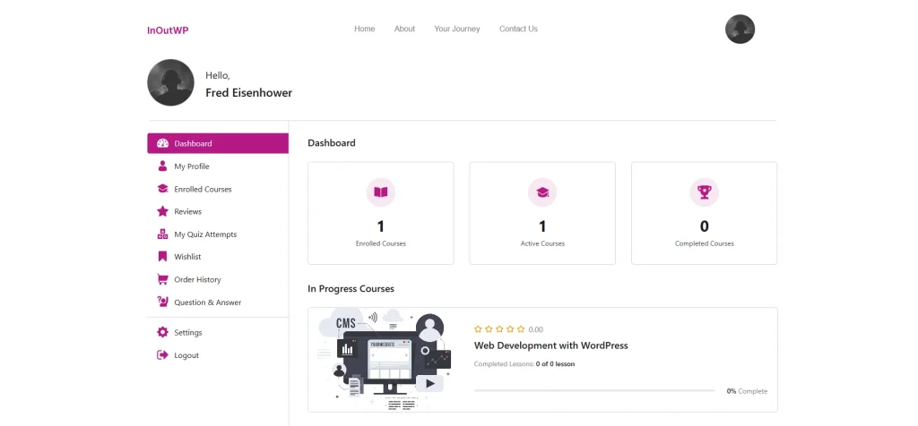The image size is (918, 426).
Task: Click the My Quiz Attempts icon
Action: pos(162,234)
